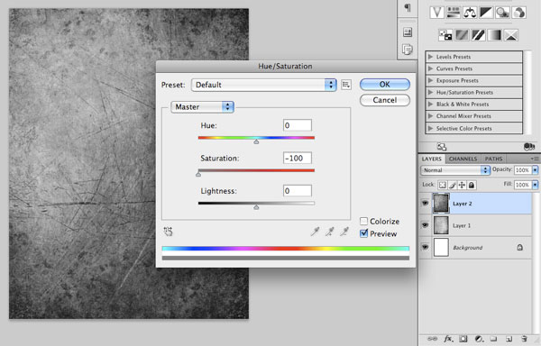Switch to the Layers tab

point(432,159)
